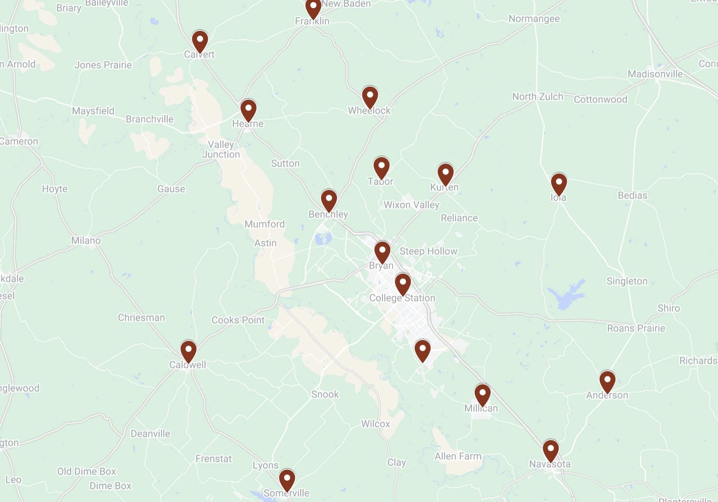Click the College Station pin

[403, 285]
